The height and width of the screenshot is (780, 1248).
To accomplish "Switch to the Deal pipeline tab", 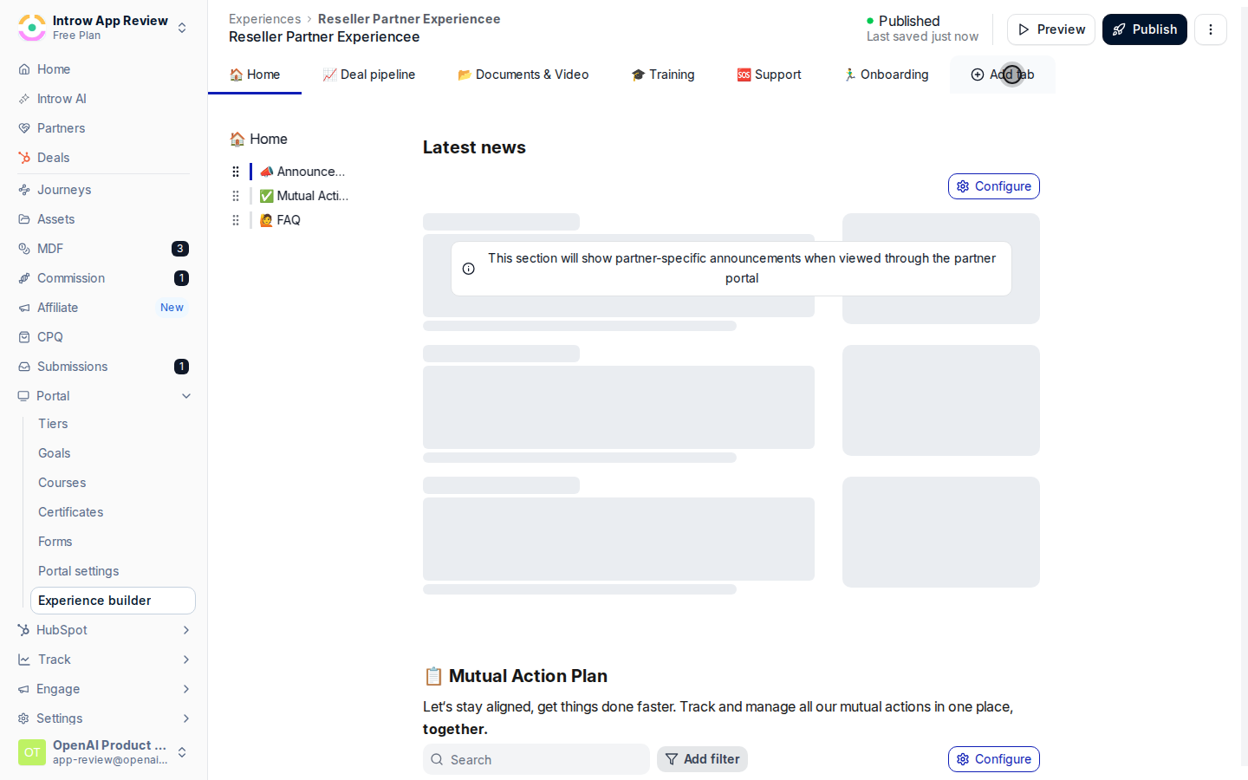I will (x=369, y=75).
